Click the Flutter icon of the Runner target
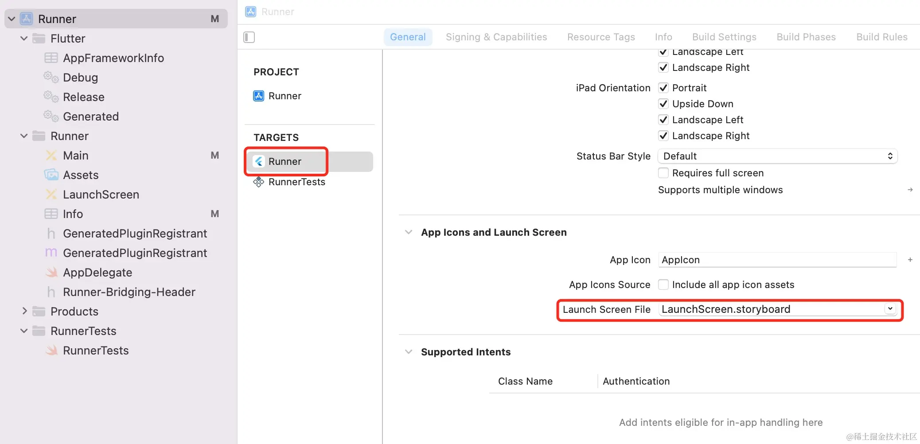The height and width of the screenshot is (444, 920). pyautogui.click(x=259, y=161)
